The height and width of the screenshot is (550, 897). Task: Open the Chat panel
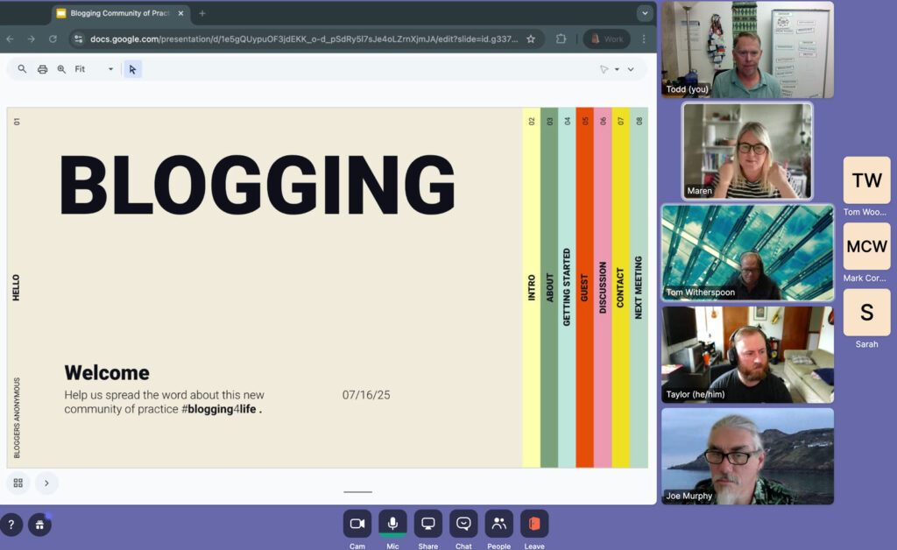pyautogui.click(x=463, y=524)
